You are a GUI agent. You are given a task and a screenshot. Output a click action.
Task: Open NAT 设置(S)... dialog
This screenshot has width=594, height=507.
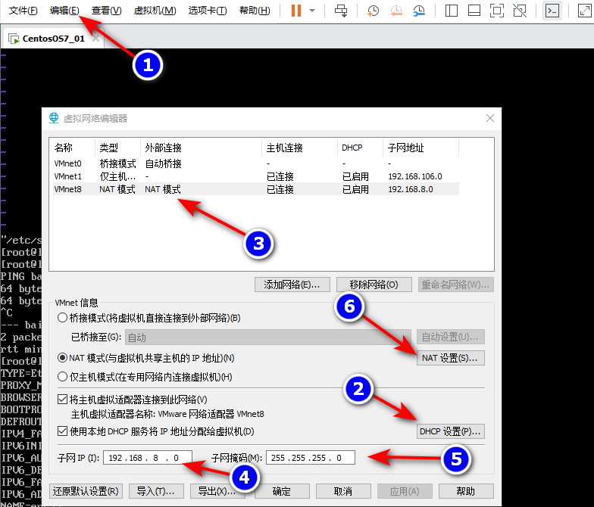point(450,358)
